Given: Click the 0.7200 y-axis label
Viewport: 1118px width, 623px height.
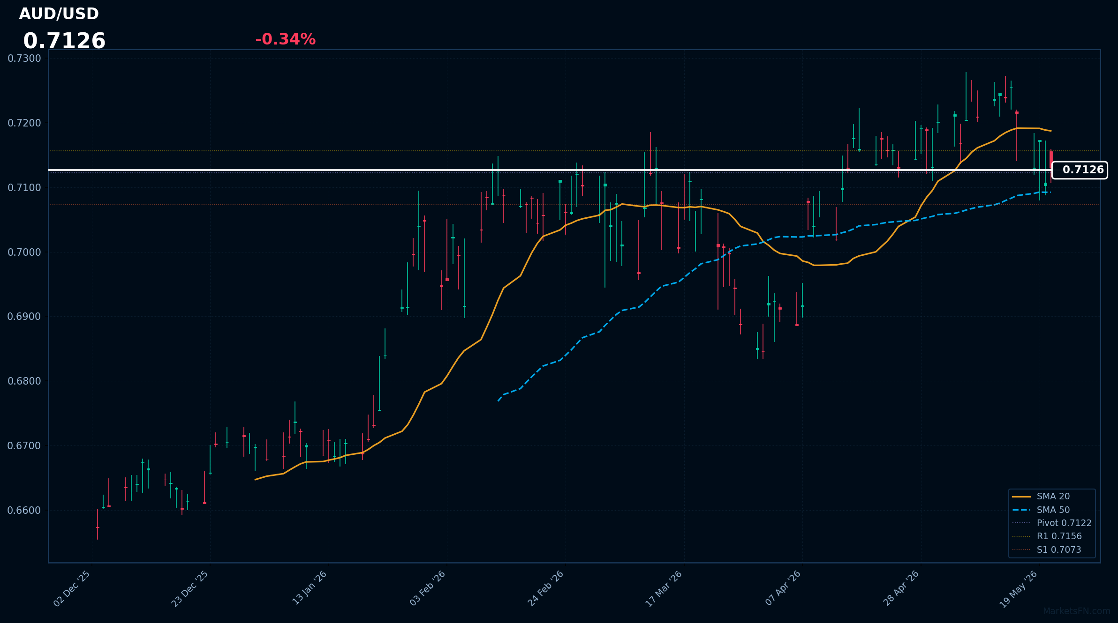Looking at the screenshot, I should pyautogui.click(x=24, y=123).
